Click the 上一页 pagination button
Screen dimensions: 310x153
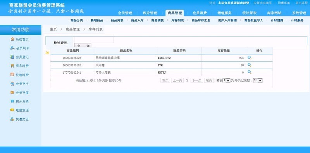point(177,80)
